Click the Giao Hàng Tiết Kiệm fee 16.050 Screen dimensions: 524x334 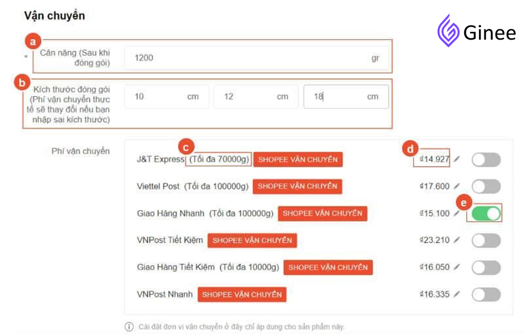click(x=434, y=267)
